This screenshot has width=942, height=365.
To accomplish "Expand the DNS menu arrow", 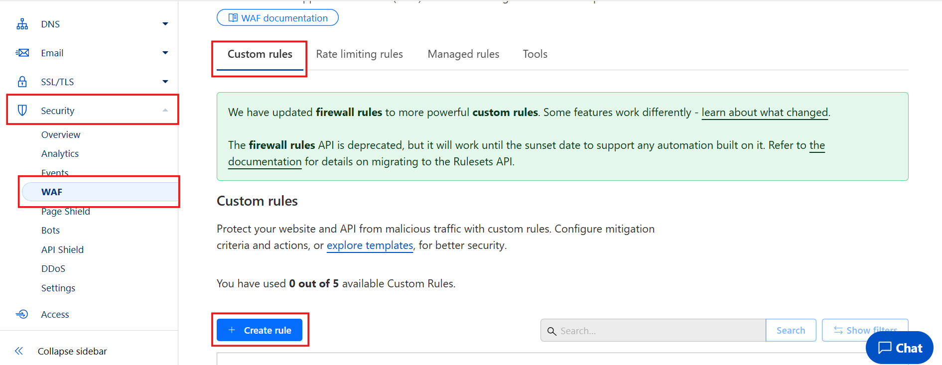I will click(x=165, y=24).
